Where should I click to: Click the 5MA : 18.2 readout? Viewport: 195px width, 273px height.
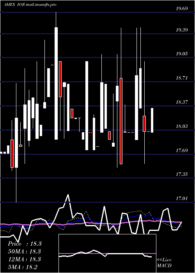coord(23,267)
